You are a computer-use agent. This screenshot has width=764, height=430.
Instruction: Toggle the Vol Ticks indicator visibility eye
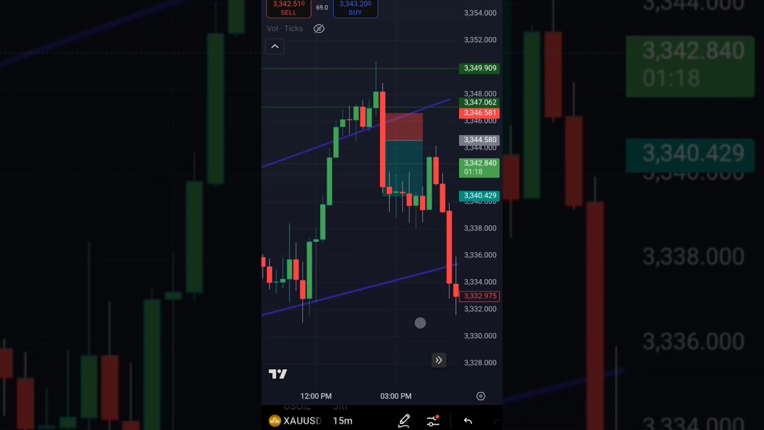319,29
